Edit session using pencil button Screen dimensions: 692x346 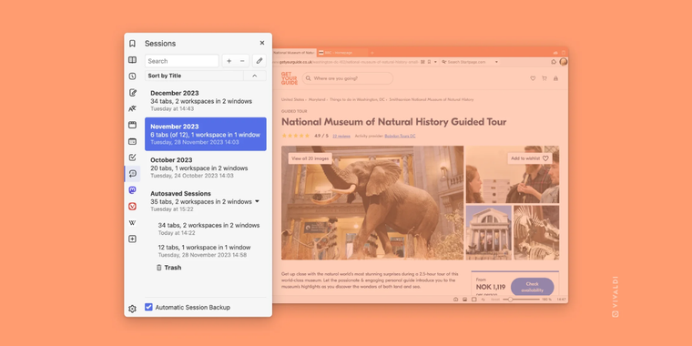(x=259, y=61)
